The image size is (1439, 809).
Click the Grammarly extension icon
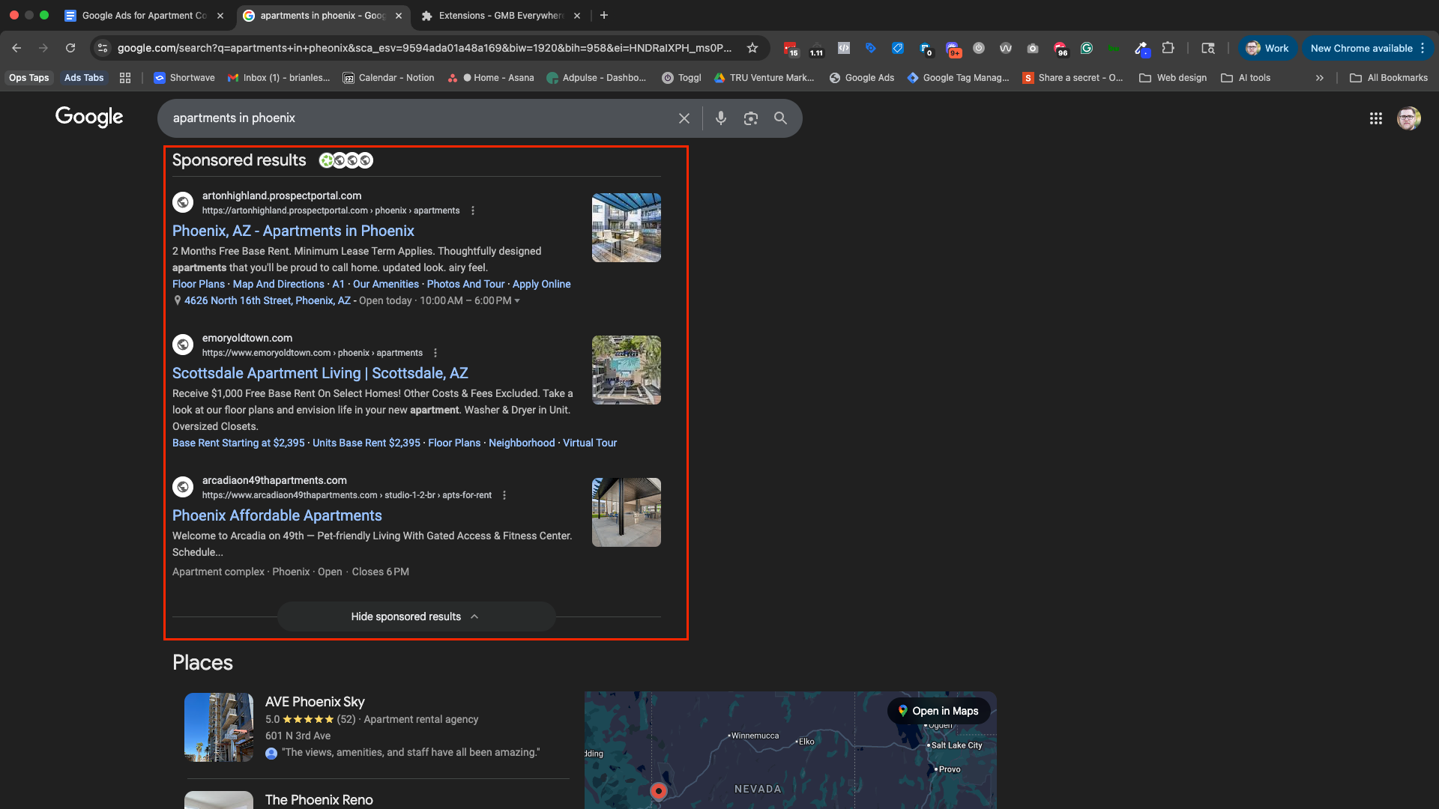(x=1086, y=48)
